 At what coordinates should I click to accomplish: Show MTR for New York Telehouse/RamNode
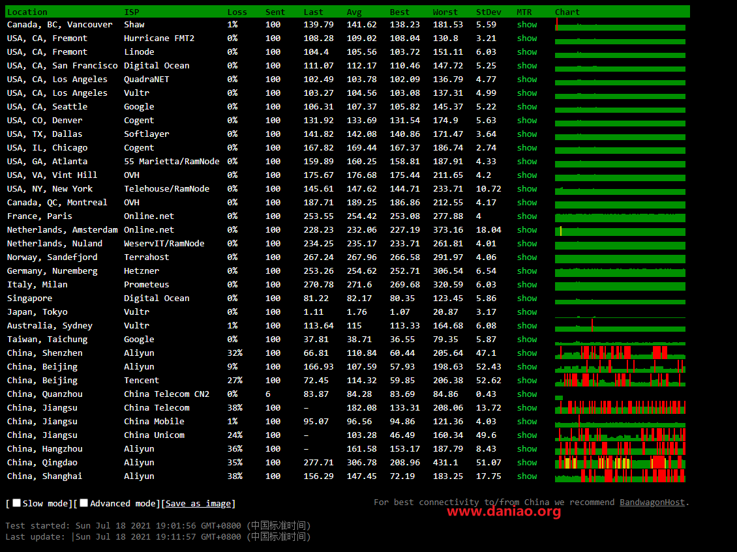(x=527, y=188)
